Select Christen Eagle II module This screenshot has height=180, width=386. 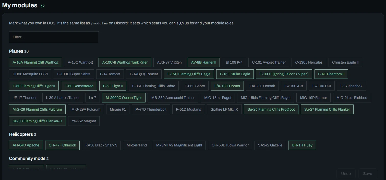pos(345,62)
